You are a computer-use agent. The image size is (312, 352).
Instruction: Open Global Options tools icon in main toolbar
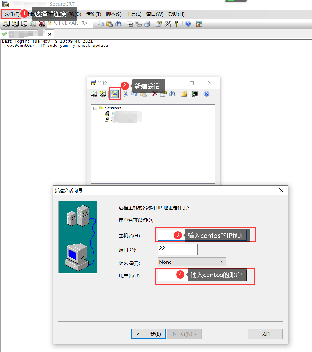pos(168,24)
